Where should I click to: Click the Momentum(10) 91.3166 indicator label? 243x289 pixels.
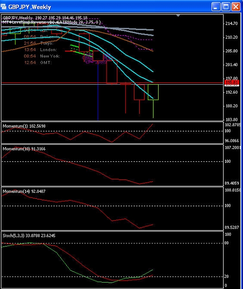(24, 149)
